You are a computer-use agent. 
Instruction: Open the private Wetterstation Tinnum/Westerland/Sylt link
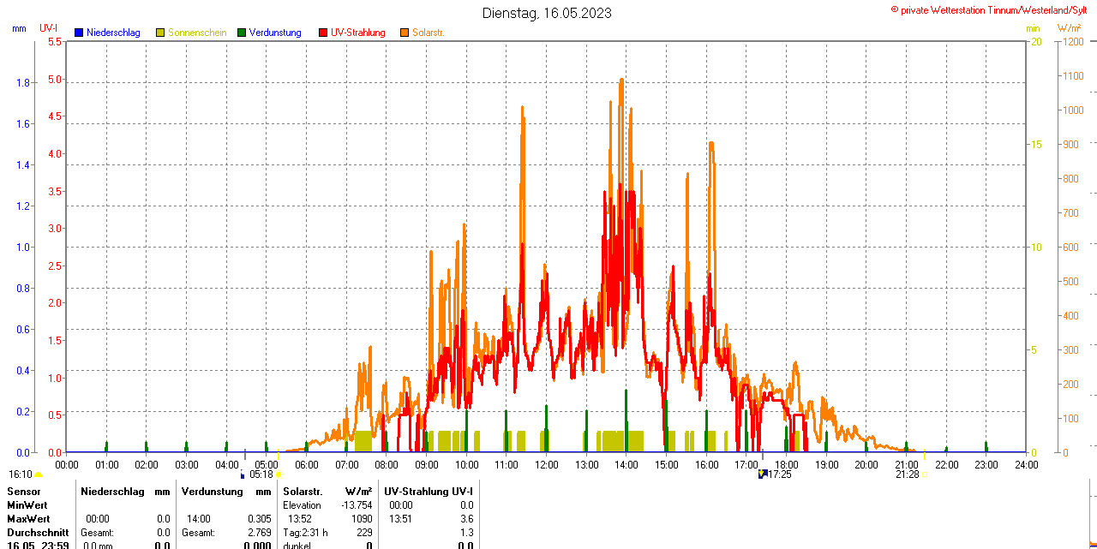coord(992,9)
